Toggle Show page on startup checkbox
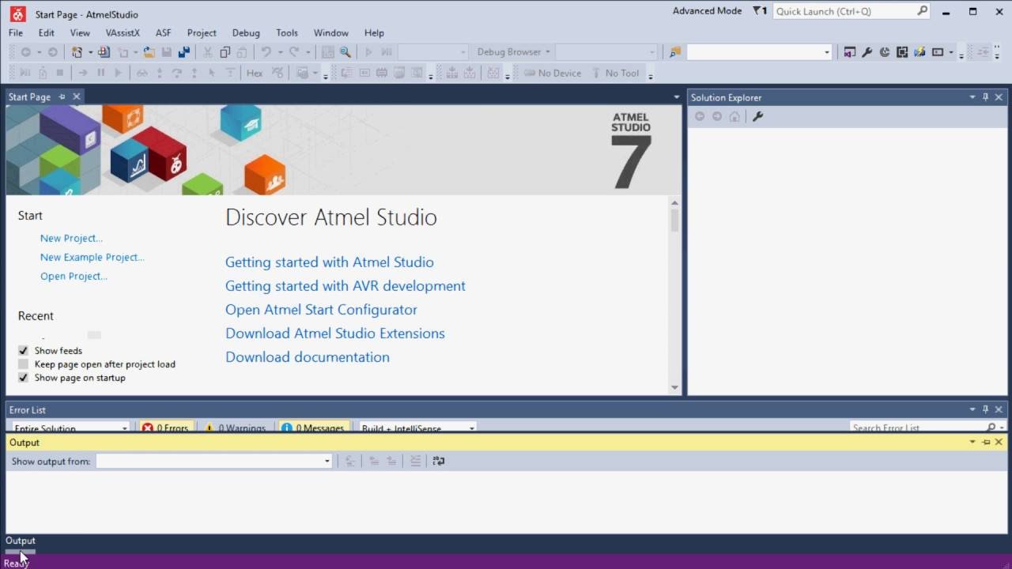 23,377
